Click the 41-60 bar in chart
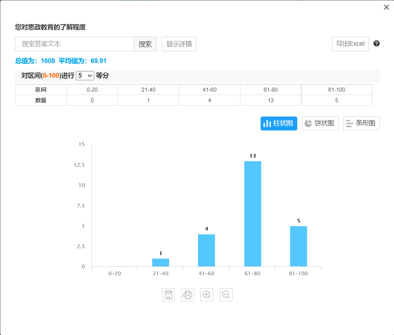Image resolution: width=394 pixels, height=335 pixels. coord(206,250)
